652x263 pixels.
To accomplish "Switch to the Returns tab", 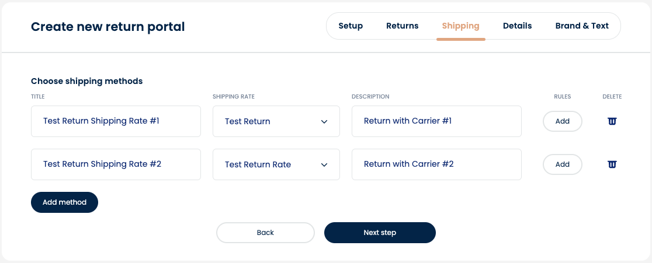I will click(402, 26).
